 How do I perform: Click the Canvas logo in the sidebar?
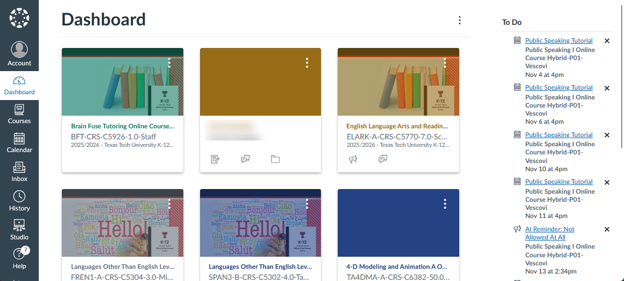coord(19,18)
